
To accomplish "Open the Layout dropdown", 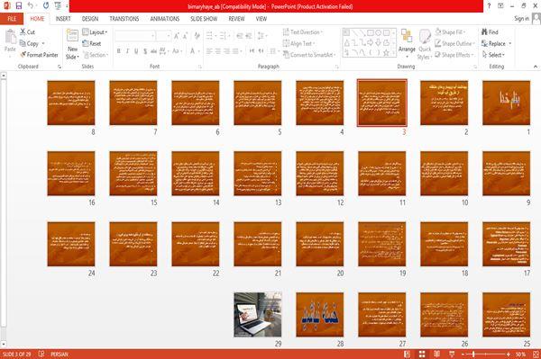I will point(95,32).
